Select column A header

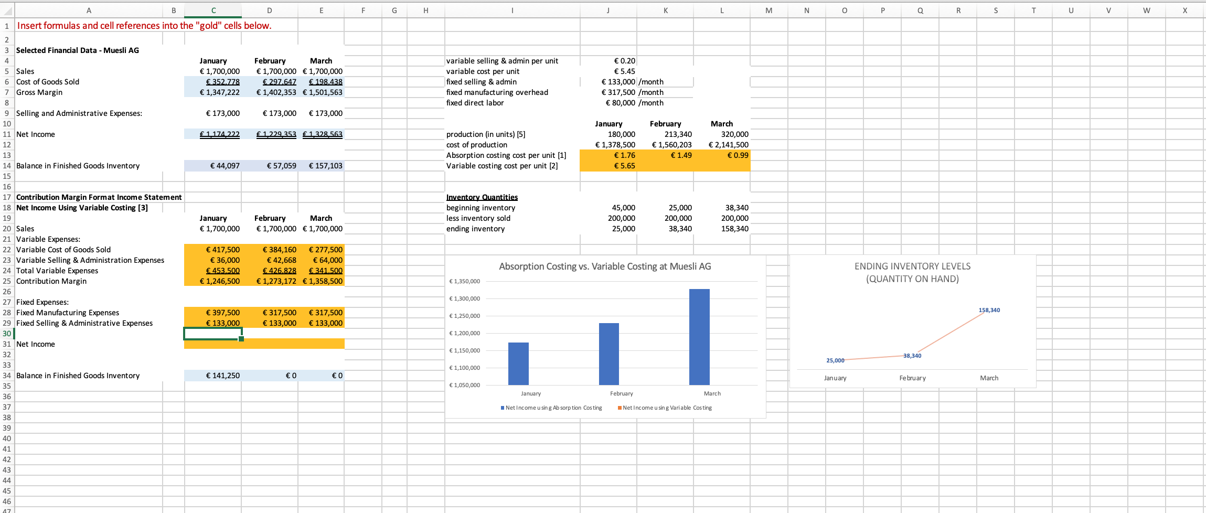click(89, 10)
